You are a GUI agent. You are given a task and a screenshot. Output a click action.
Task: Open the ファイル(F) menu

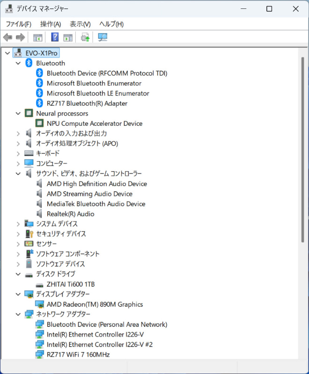point(18,24)
